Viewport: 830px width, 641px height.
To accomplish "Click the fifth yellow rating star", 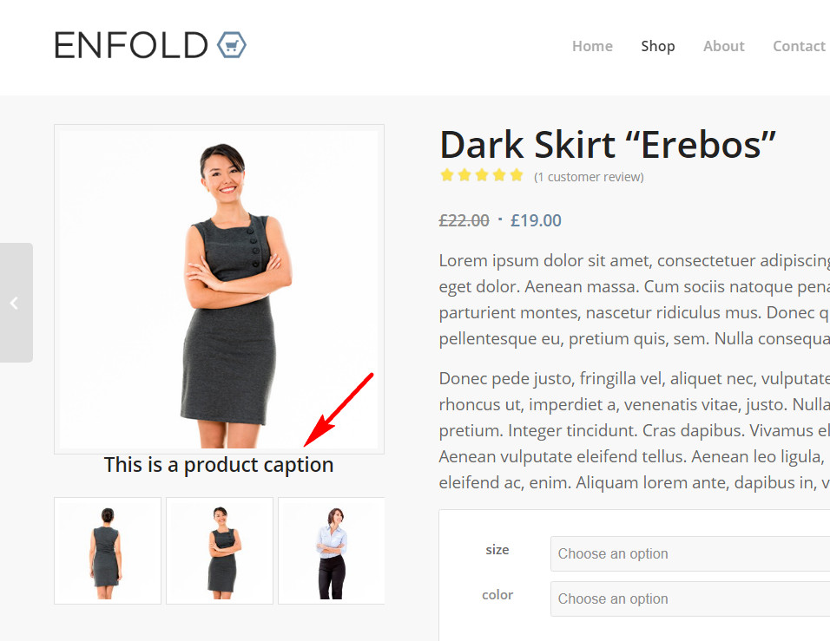I will click(x=517, y=175).
